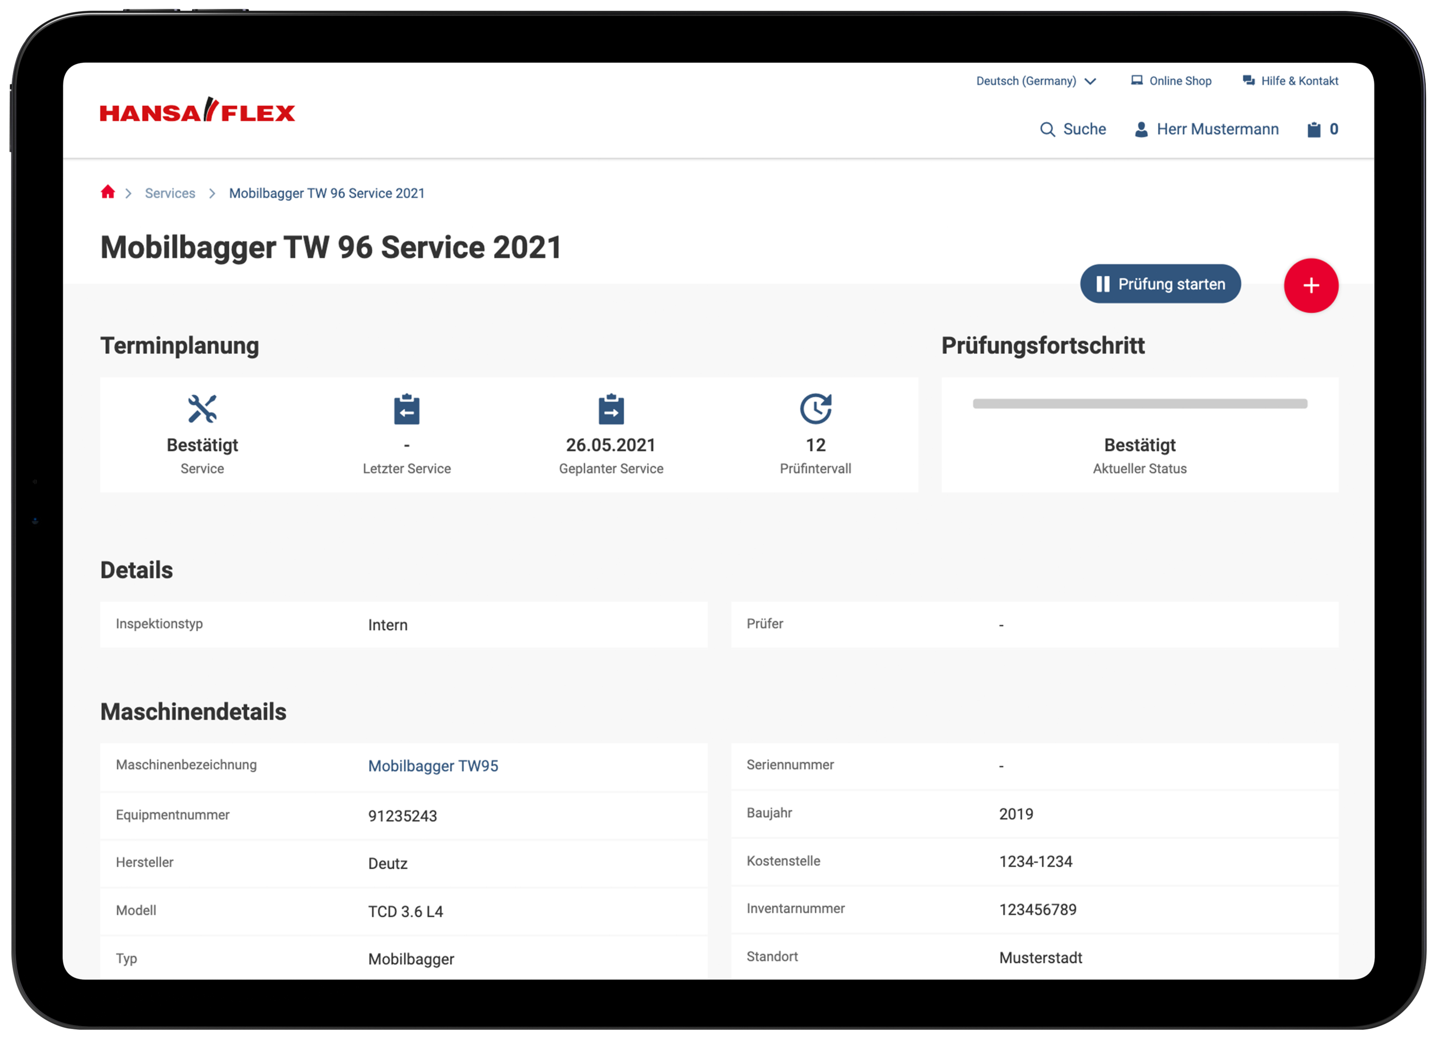Click the Online Shop laptop icon
The height and width of the screenshot is (1043, 1439).
point(1137,81)
